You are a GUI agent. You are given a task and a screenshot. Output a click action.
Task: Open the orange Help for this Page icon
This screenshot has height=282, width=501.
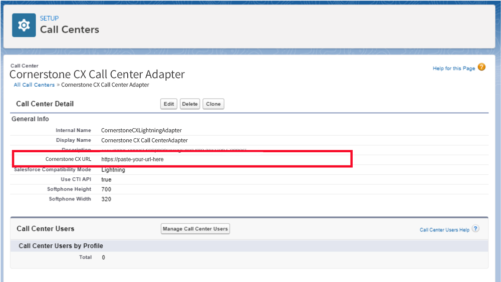pyautogui.click(x=481, y=67)
